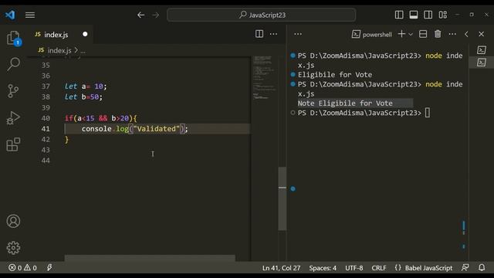Image resolution: width=494 pixels, height=278 pixels.
Task: Click the if(a<15 && b>20) condition line
Action: 101,118
